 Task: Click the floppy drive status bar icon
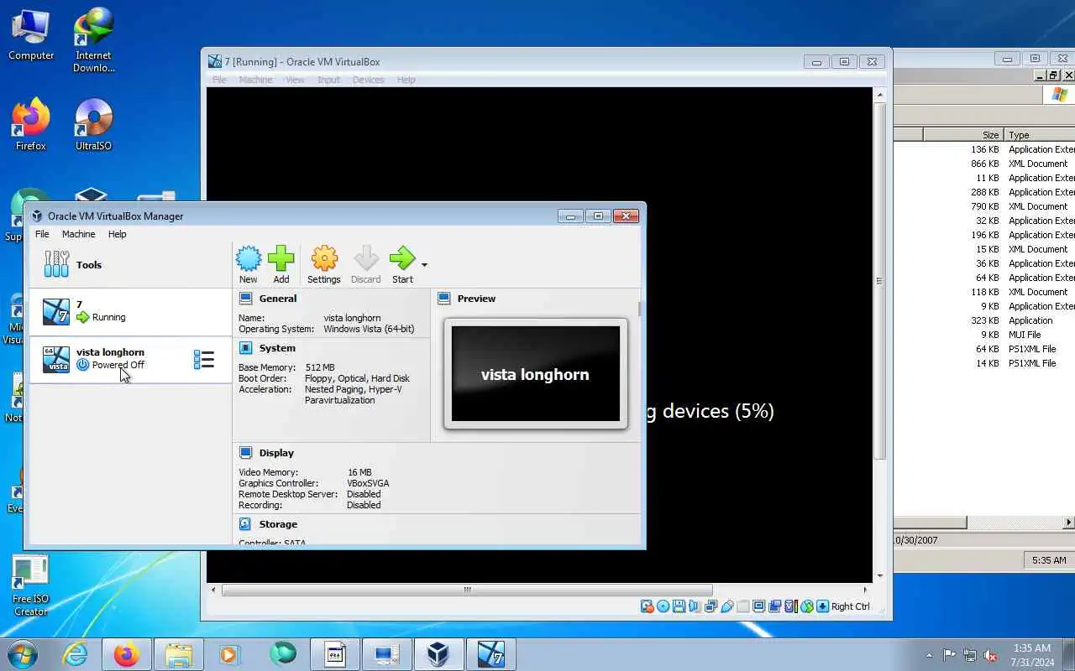pos(679,606)
